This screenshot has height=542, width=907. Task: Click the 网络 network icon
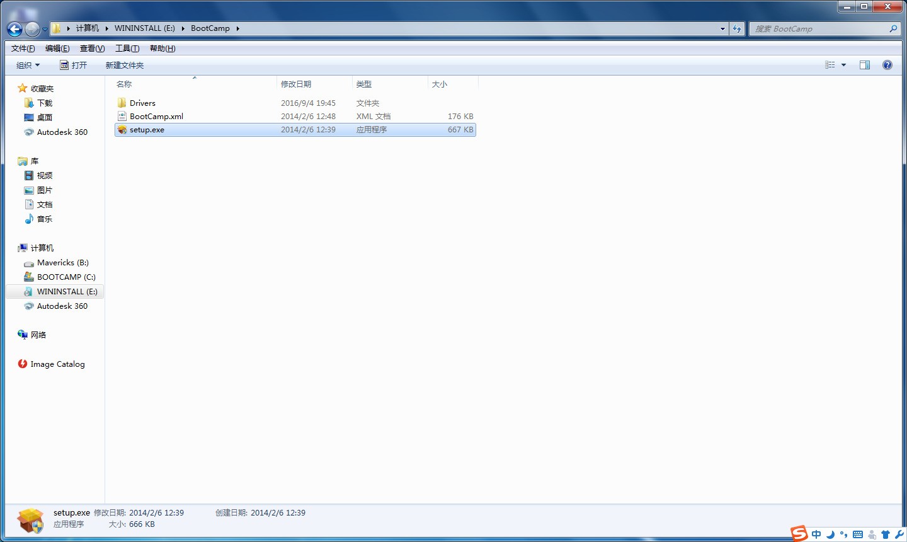[23, 335]
